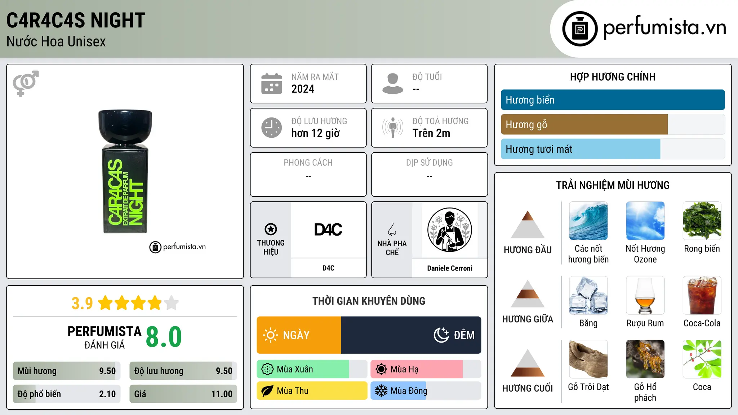Click the Nước Hoa Unisex subtitle
This screenshot has width=738, height=415.
tap(56, 42)
